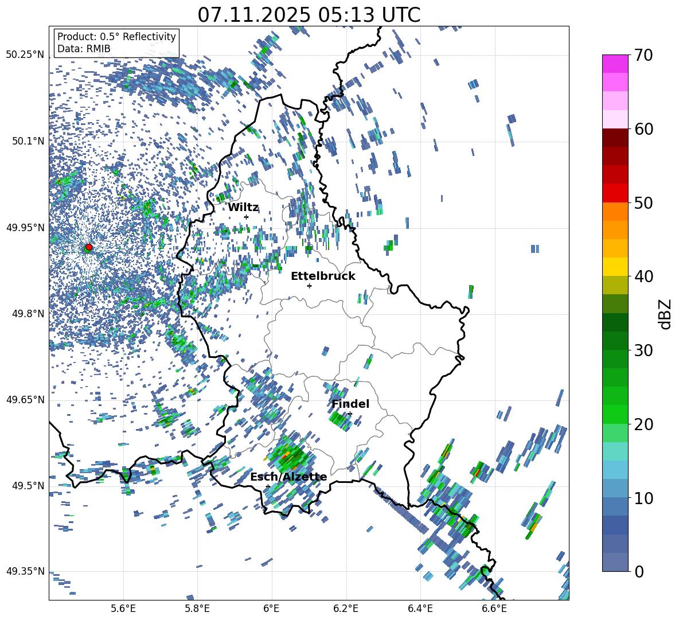
Task: Click the Findel location cross marker
Action: point(350,414)
